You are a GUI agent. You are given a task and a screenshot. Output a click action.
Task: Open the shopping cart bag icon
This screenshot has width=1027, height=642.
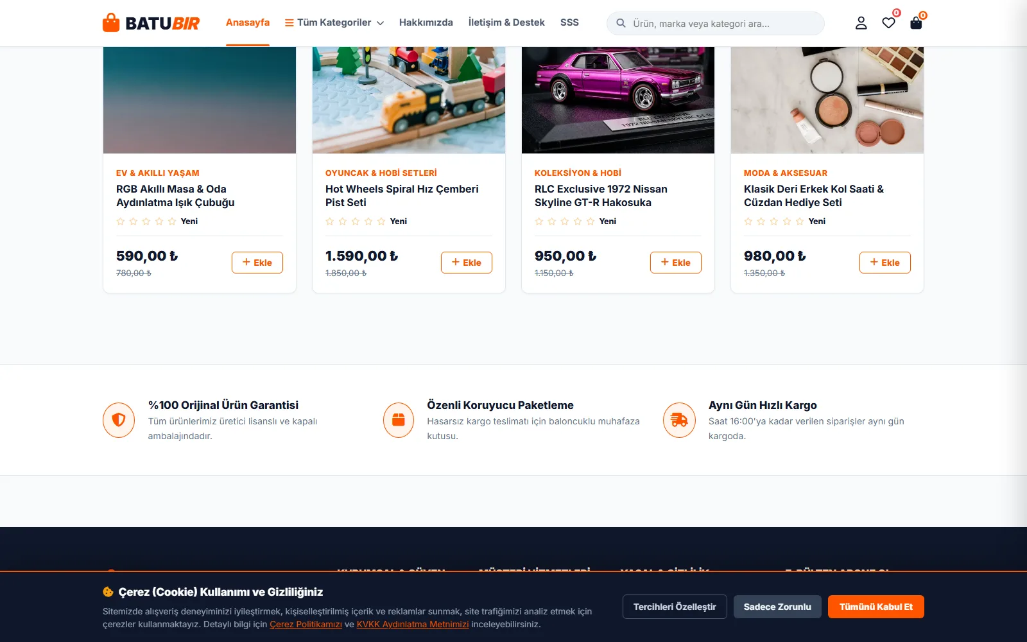pos(916,23)
